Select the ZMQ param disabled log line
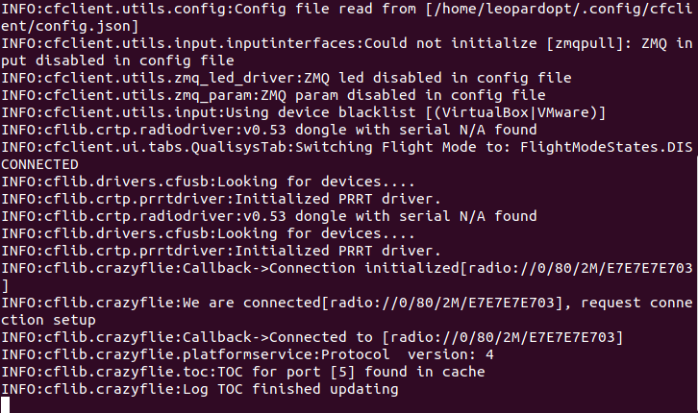Screen dimensions: 698x413 [x=272, y=96]
